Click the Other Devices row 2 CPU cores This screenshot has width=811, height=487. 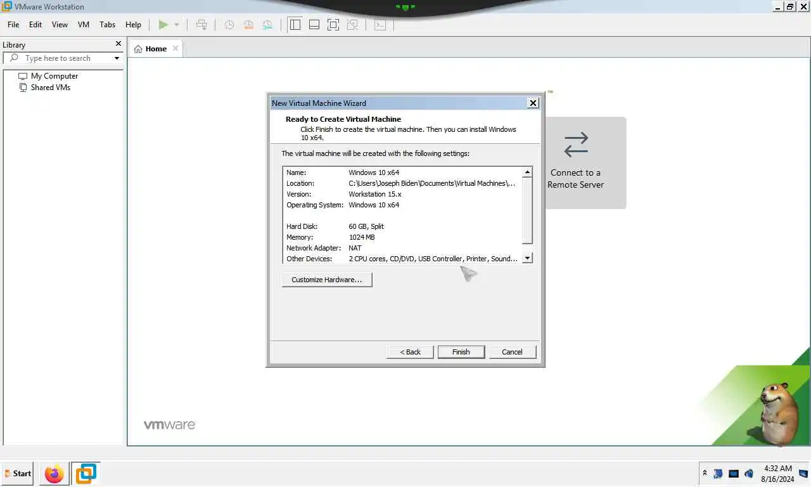402,259
